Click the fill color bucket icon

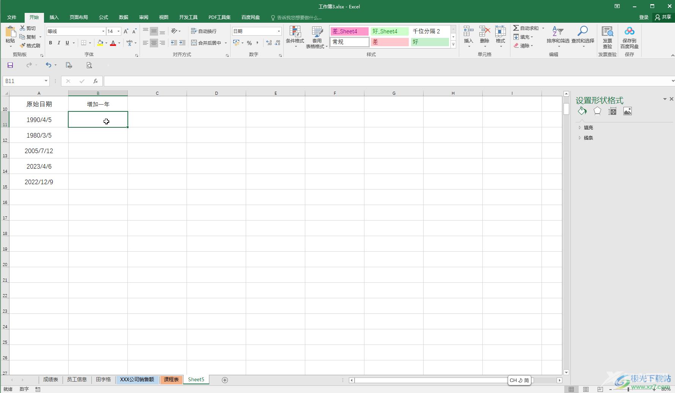(100, 43)
